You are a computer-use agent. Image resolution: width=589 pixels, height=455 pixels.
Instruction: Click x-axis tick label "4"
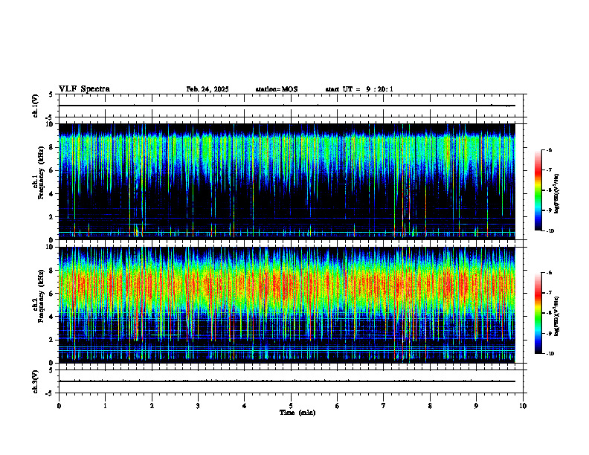point(245,406)
